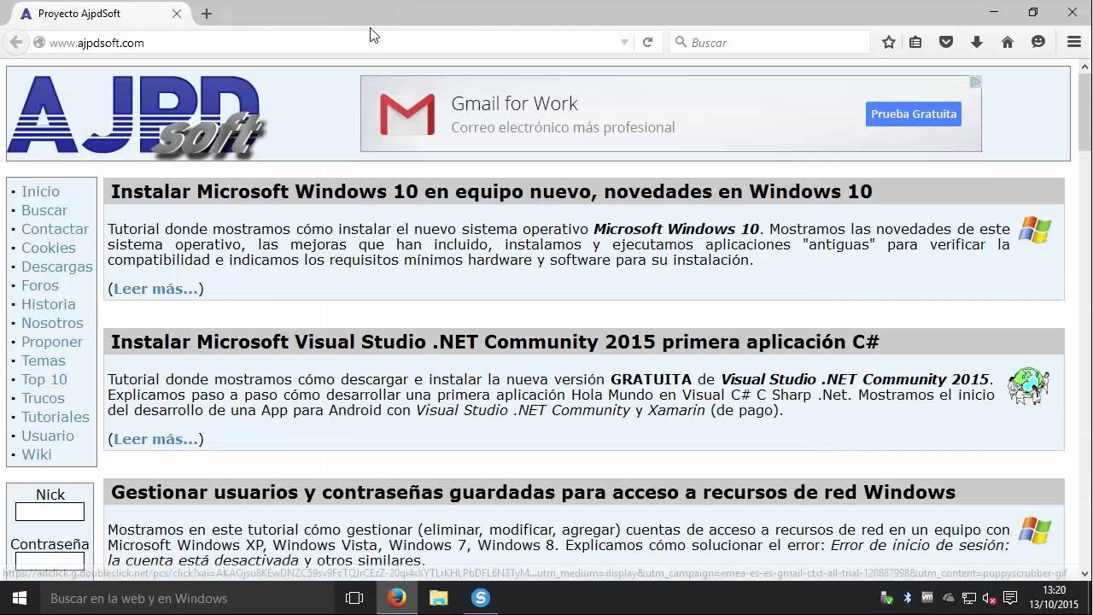Bookmark this page with the star icon
The height and width of the screenshot is (615, 1093).
coord(889,42)
